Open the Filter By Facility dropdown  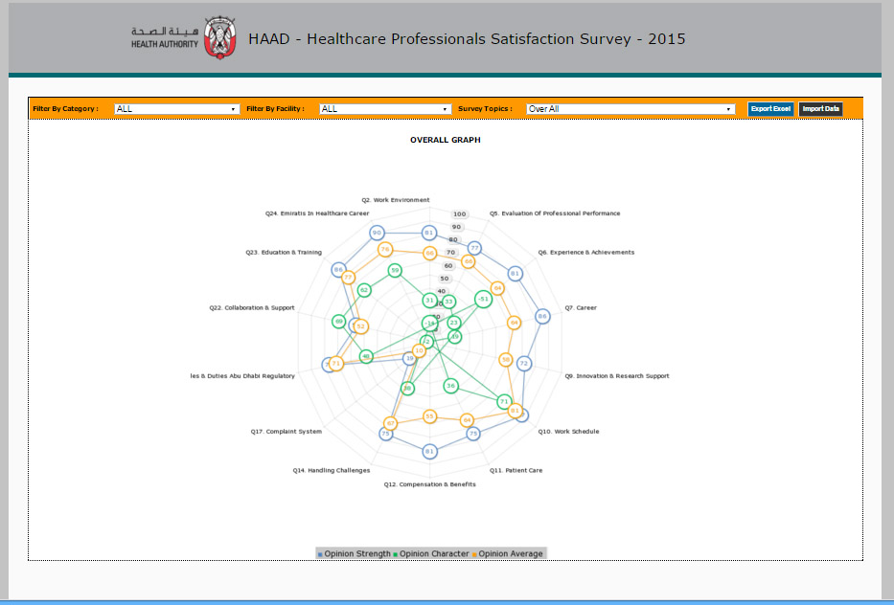pyautogui.click(x=385, y=109)
